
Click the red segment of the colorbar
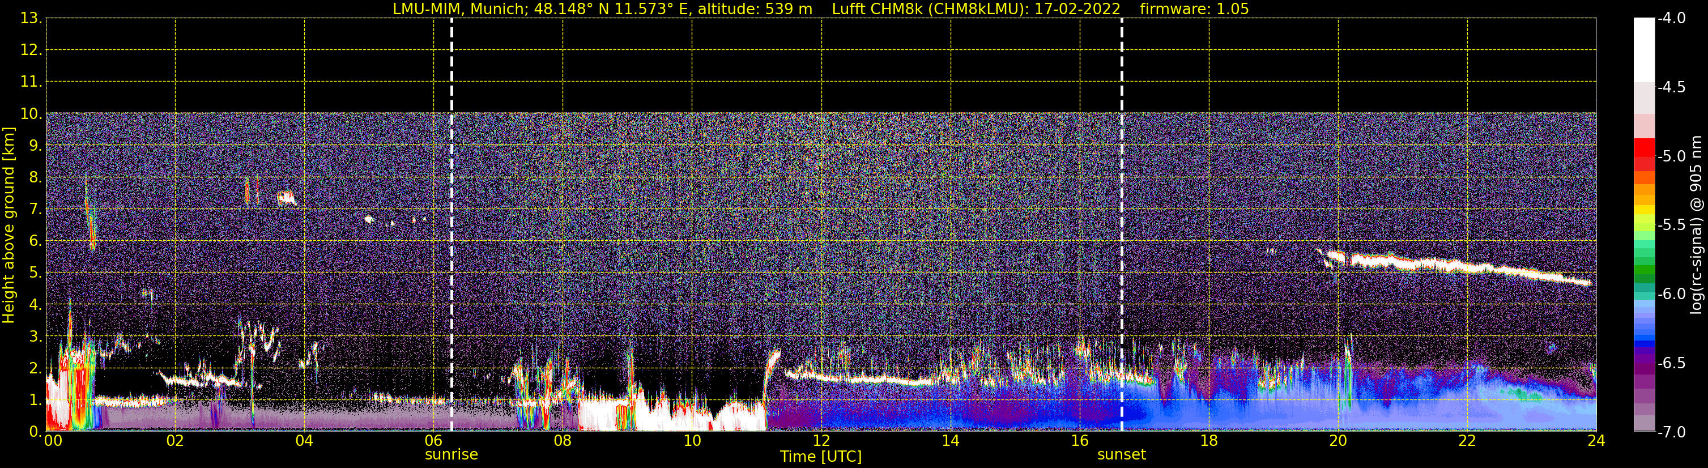coord(1643,149)
